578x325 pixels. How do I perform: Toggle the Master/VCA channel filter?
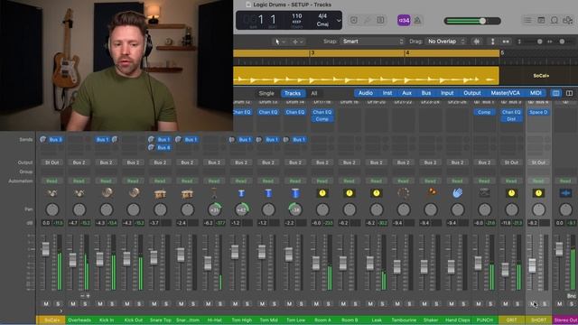point(505,93)
